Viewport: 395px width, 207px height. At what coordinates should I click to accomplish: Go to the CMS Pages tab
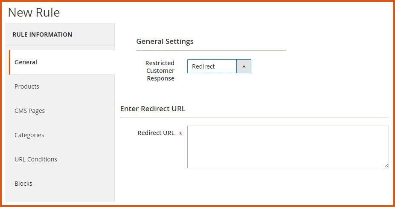click(x=29, y=111)
